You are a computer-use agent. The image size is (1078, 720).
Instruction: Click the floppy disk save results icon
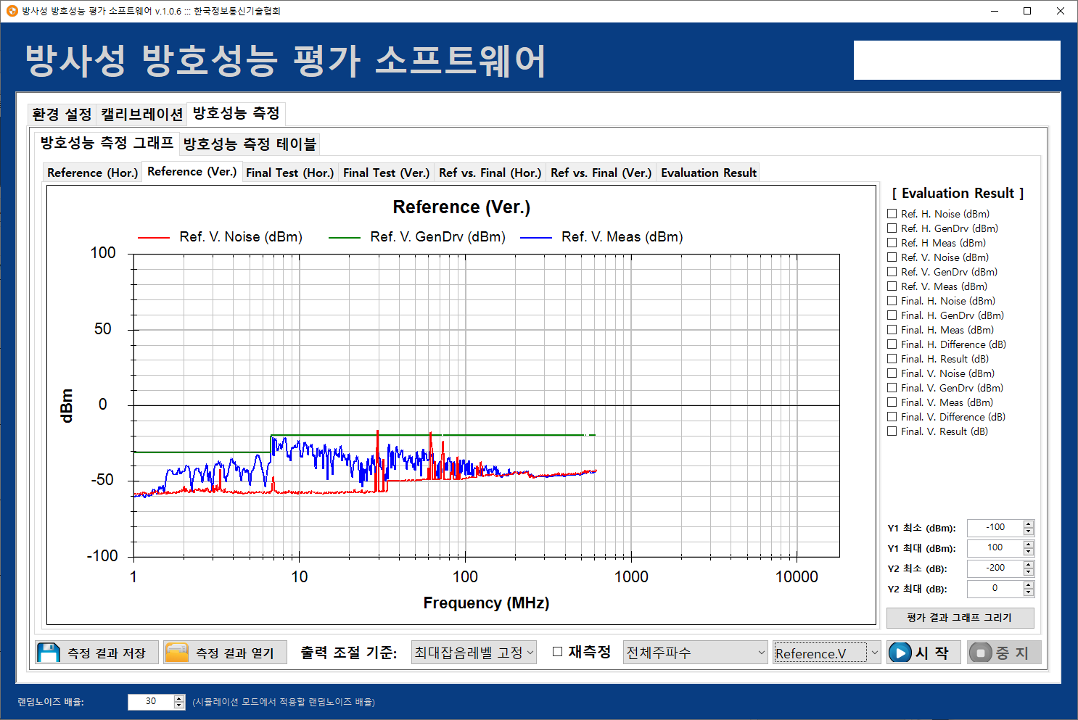coord(49,653)
